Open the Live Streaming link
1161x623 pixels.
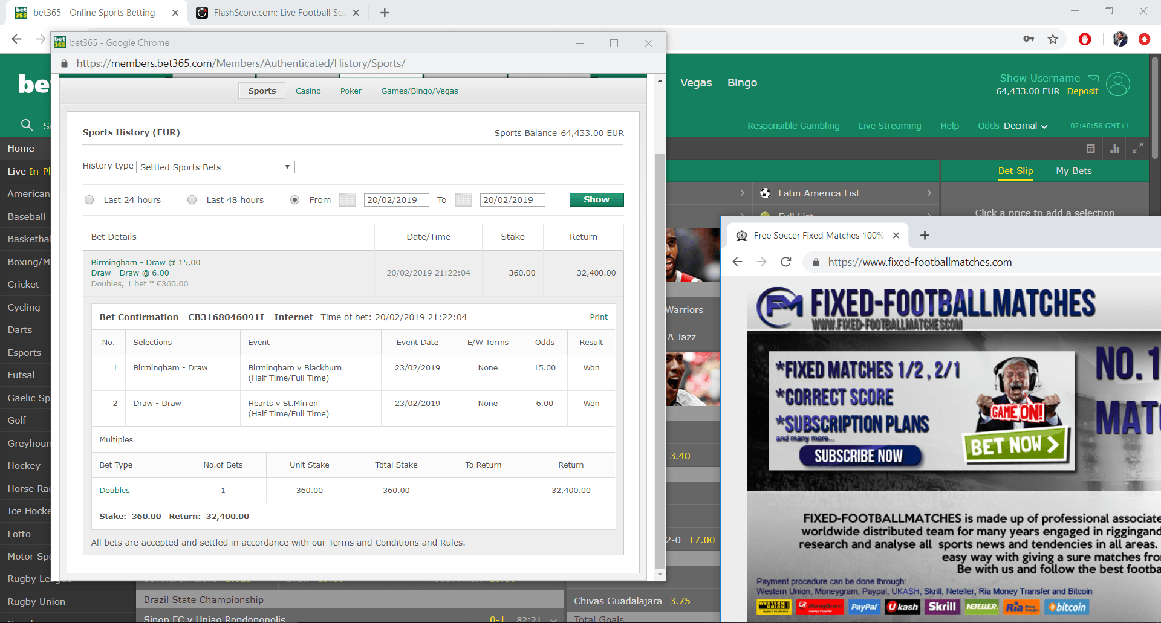(x=889, y=126)
